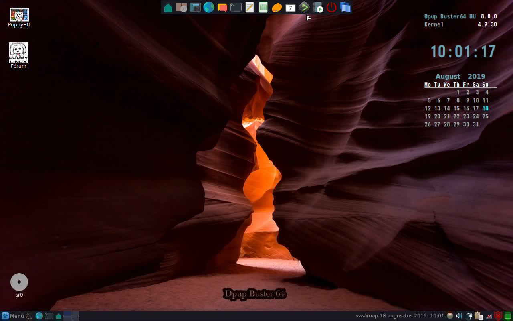
Task: Click the round weather tray icon
Action: (450, 316)
